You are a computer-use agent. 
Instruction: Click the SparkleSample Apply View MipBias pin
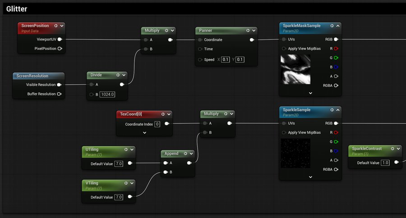click(284, 132)
